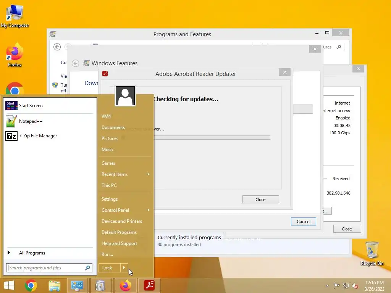Open File Explorer from the taskbar
Viewport: 391px width, 293px height.
pyautogui.click(x=54, y=285)
